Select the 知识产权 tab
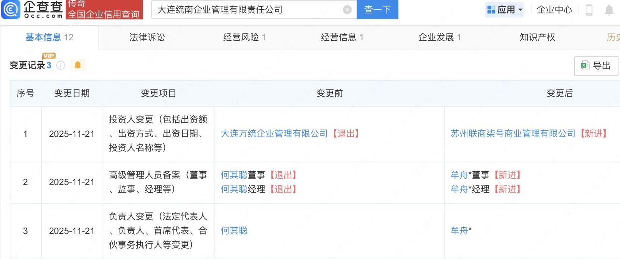Screen dimensions: 620x259 [537, 37]
